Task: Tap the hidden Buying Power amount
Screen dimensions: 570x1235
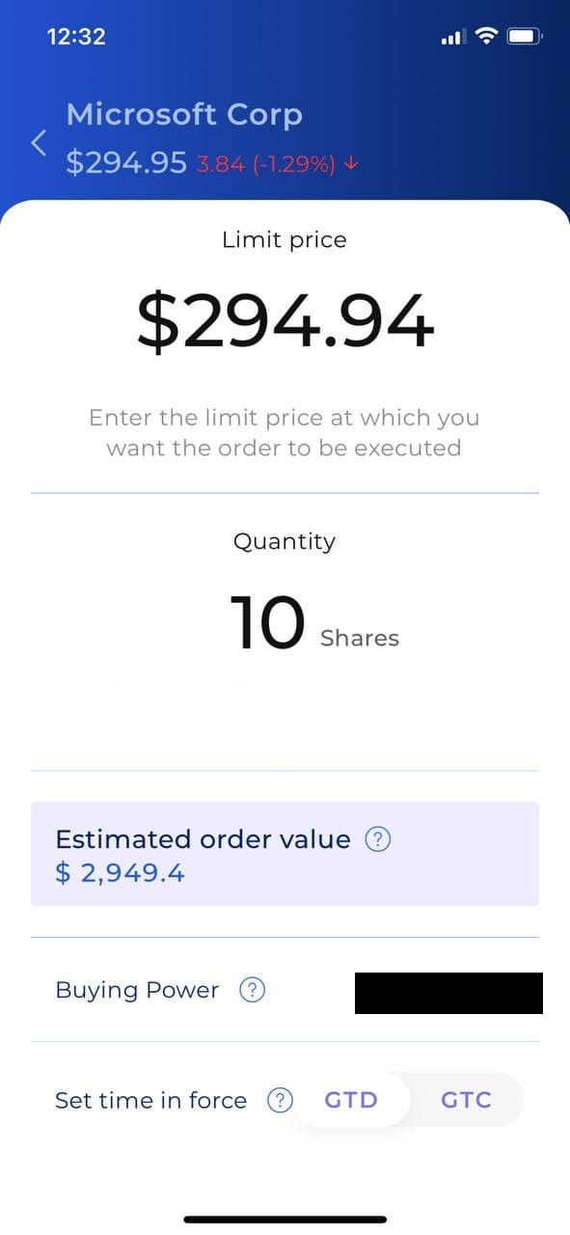Action: [448, 993]
